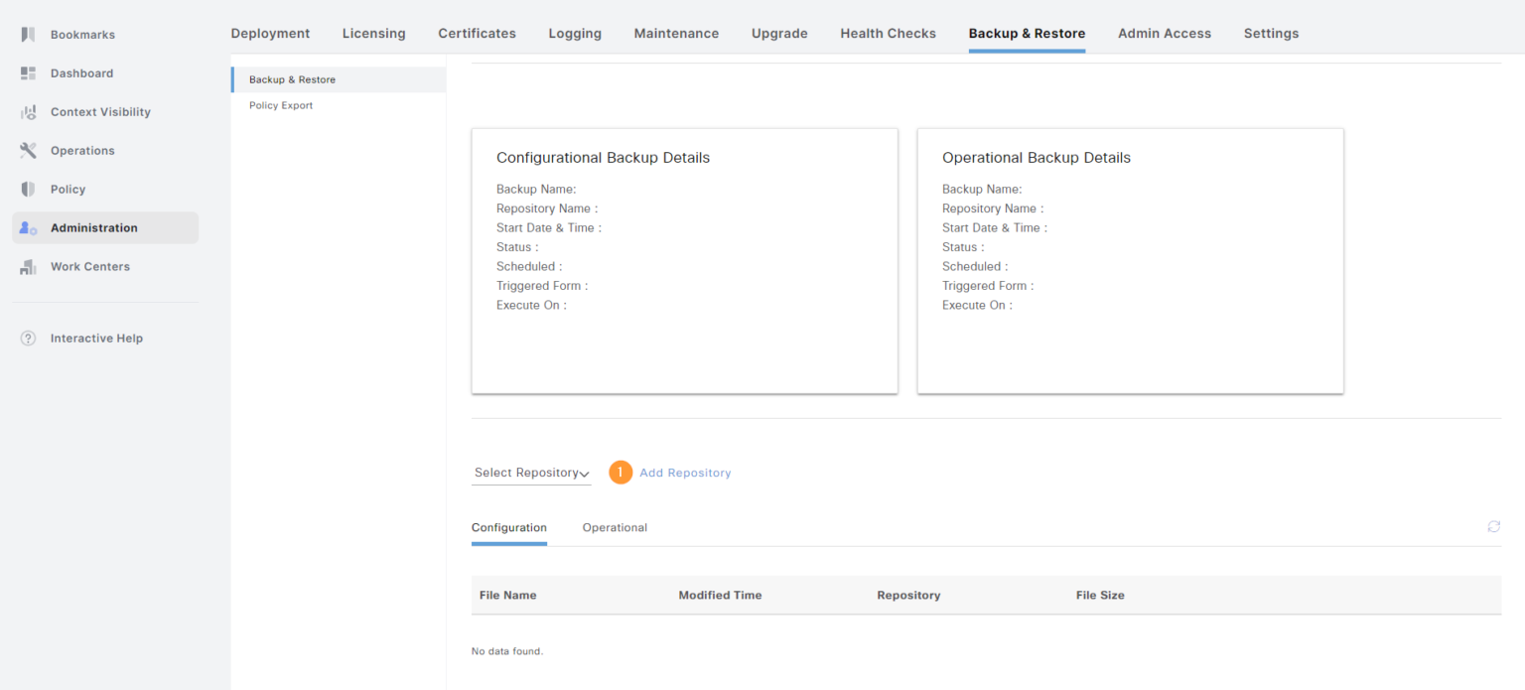Click the orange step 1 badge
Viewport: 1525px width, 690px height.
pyautogui.click(x=621, y=472)
